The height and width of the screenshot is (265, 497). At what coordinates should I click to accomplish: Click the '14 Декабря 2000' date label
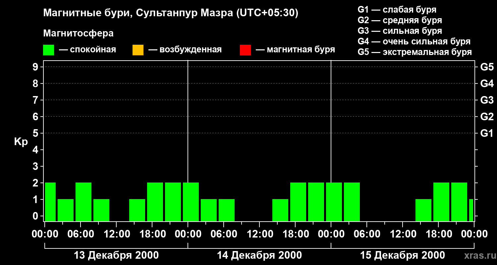tap(259, 255)
